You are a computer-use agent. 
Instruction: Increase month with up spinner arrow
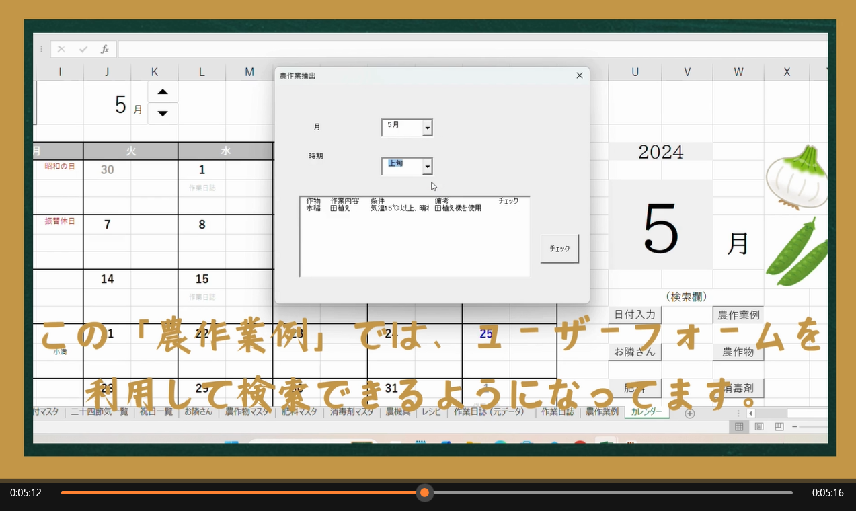pos(163,92)
